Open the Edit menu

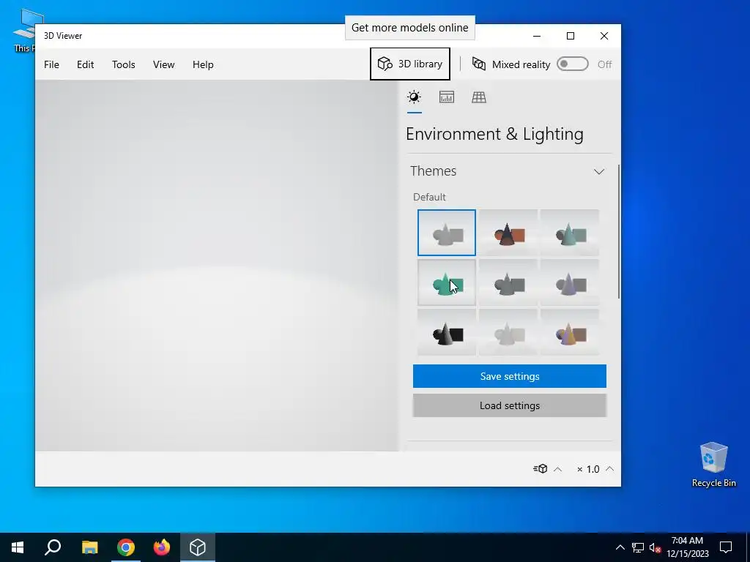(x=85, y=64)
